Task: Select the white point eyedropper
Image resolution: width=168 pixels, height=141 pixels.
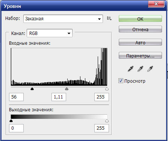Action: [150, 69]
